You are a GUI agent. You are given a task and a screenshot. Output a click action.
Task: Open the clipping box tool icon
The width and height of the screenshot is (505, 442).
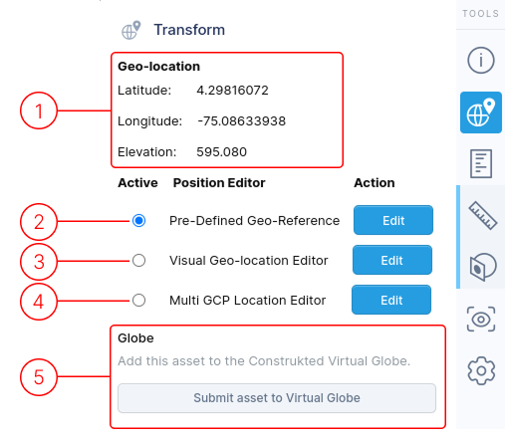[x=483, y=267]
